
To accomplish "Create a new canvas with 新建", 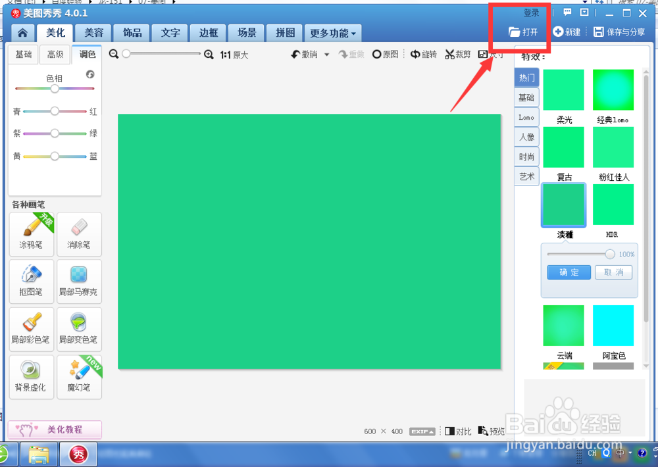I will [x=567, y=32].
